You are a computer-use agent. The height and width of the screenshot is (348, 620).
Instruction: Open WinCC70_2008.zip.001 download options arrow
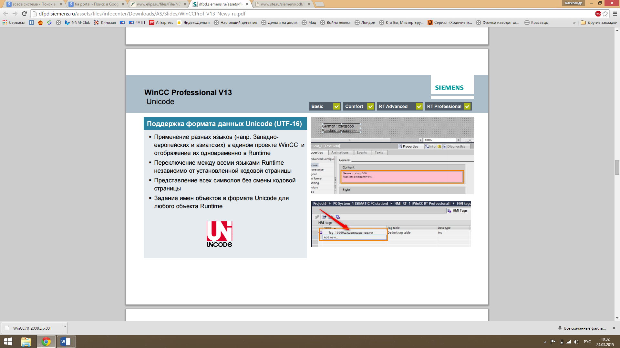(65, 327)
